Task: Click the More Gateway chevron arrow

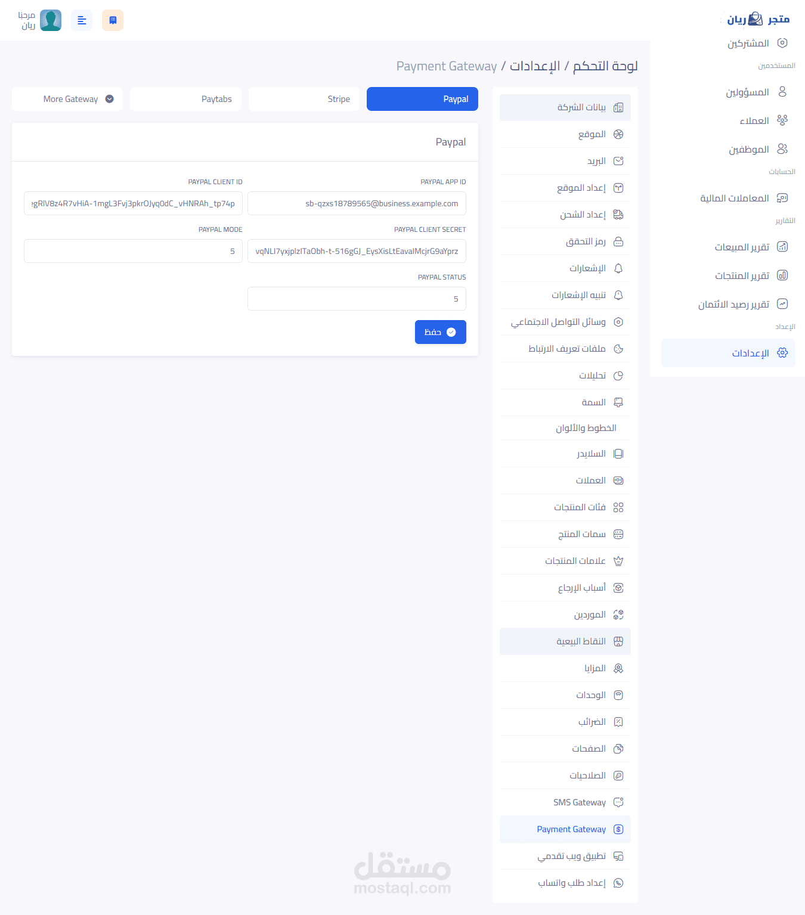Action: [110, 99]
